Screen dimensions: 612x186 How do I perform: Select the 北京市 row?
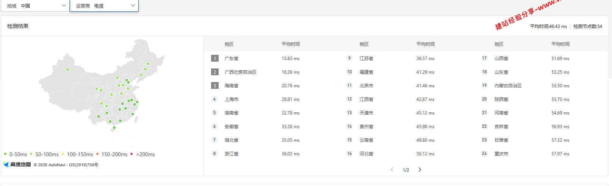pyautogui.click(x=406, y=85)
